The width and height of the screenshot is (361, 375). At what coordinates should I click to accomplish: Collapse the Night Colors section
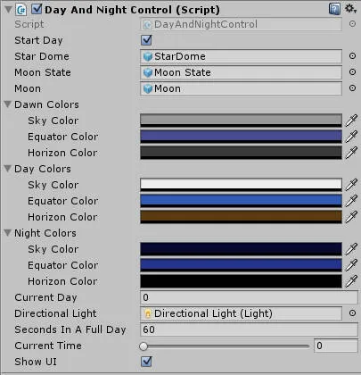7,233
